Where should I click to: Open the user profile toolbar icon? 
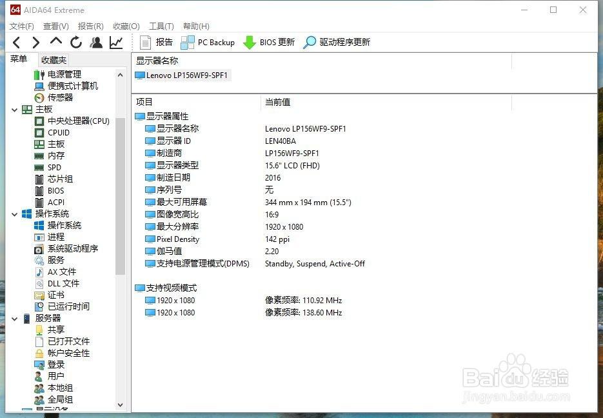[96, 43]
